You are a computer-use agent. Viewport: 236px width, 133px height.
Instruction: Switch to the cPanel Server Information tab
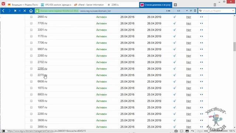[x=89, y=5]
